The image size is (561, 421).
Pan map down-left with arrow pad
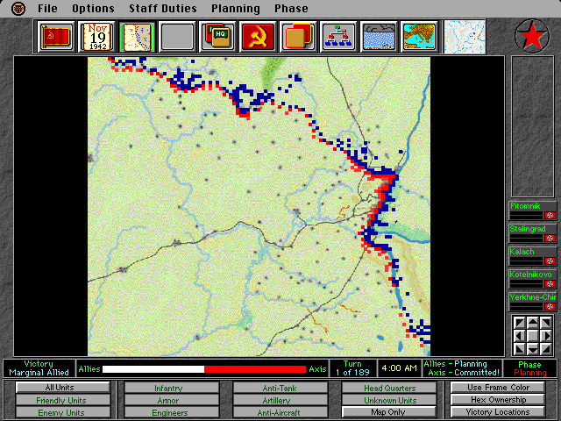pos(520,349)
